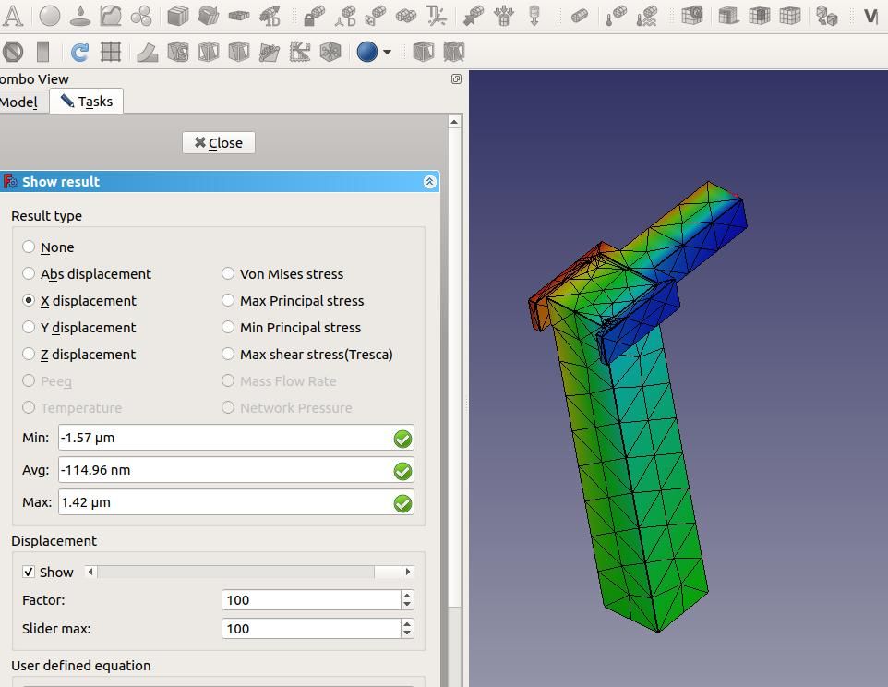Click the FEM mesh to mesh converter icon
Viewport: 888px width, 687px height.
coord(827,16)
